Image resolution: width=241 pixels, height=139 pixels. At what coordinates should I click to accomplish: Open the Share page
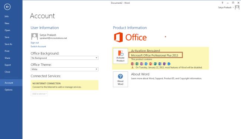[x=7, y=58]
